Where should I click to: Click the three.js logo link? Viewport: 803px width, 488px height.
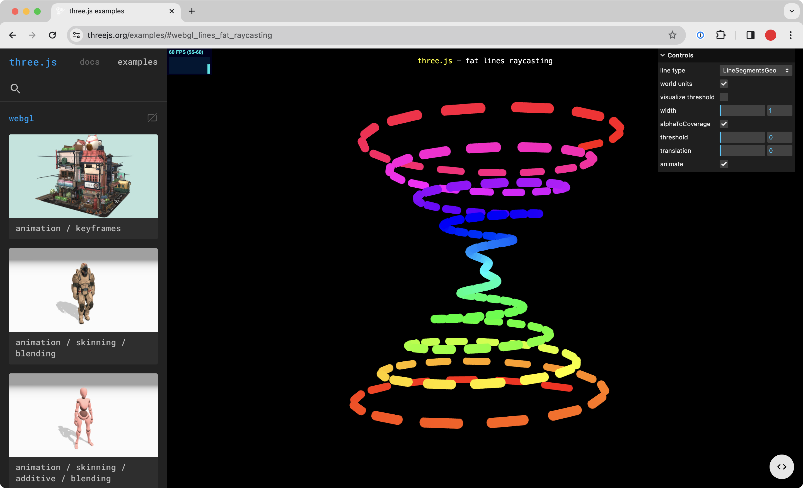tap(33, 62)
